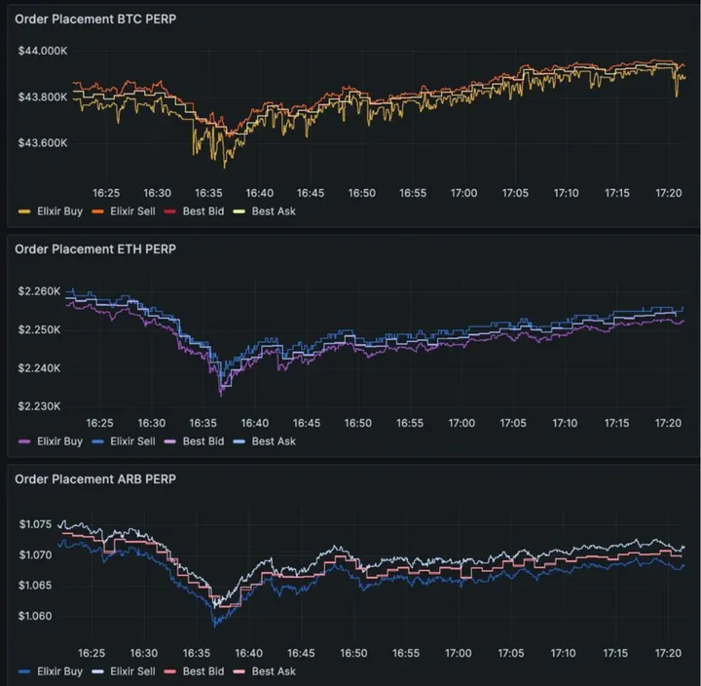The image size is (701, 686).
Task: Click light purple Best Bid swatch in ETH legend
Action: 169,441
